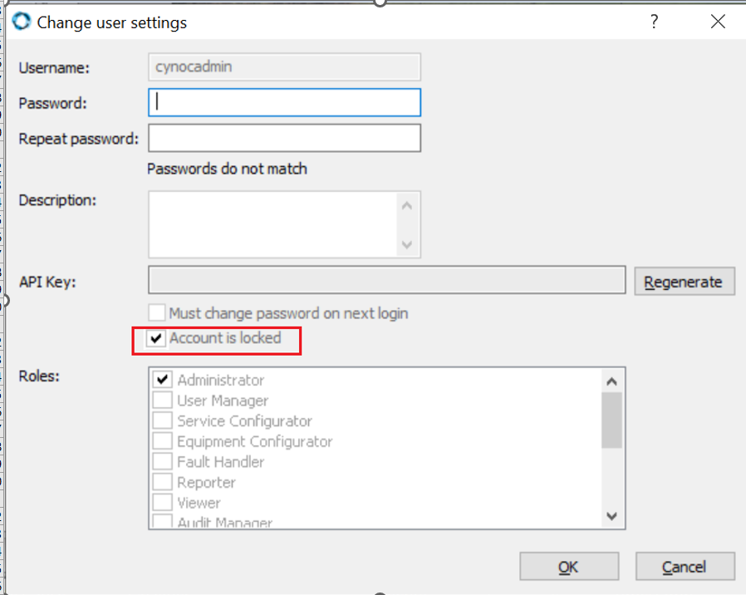The height and width of the screenshot is (595, 746).
Task: Enable the Equipment Configurator role
Action: [162, 440]
